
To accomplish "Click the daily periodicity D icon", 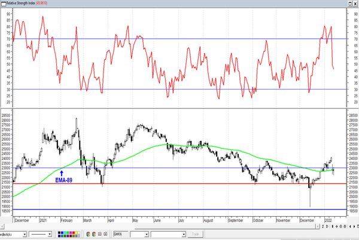I will 327,226.
